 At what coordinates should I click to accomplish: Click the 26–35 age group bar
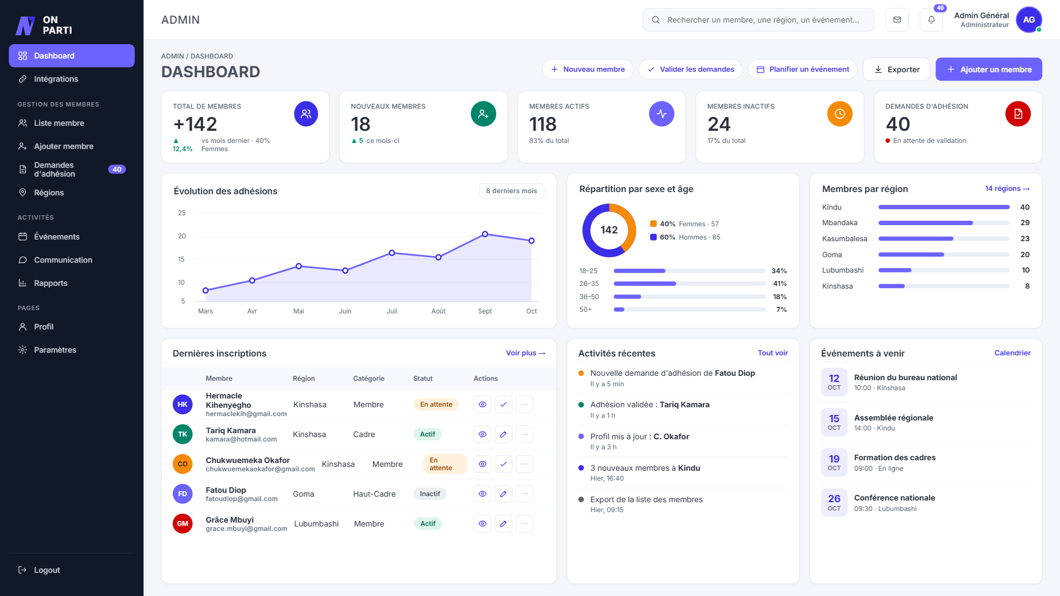pyautogui.click(x=690, y=284)
